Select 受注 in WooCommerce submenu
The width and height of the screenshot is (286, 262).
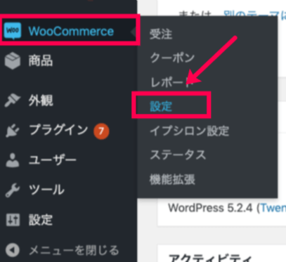161,34
